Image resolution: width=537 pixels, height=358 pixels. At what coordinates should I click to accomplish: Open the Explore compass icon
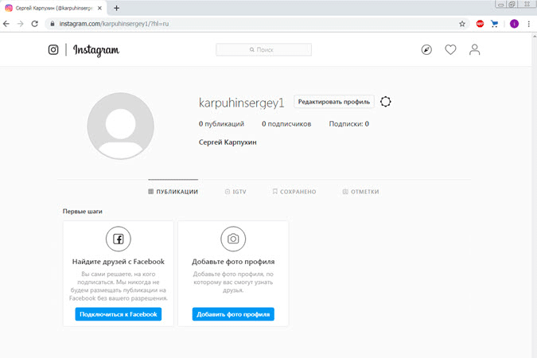(426, 49)
